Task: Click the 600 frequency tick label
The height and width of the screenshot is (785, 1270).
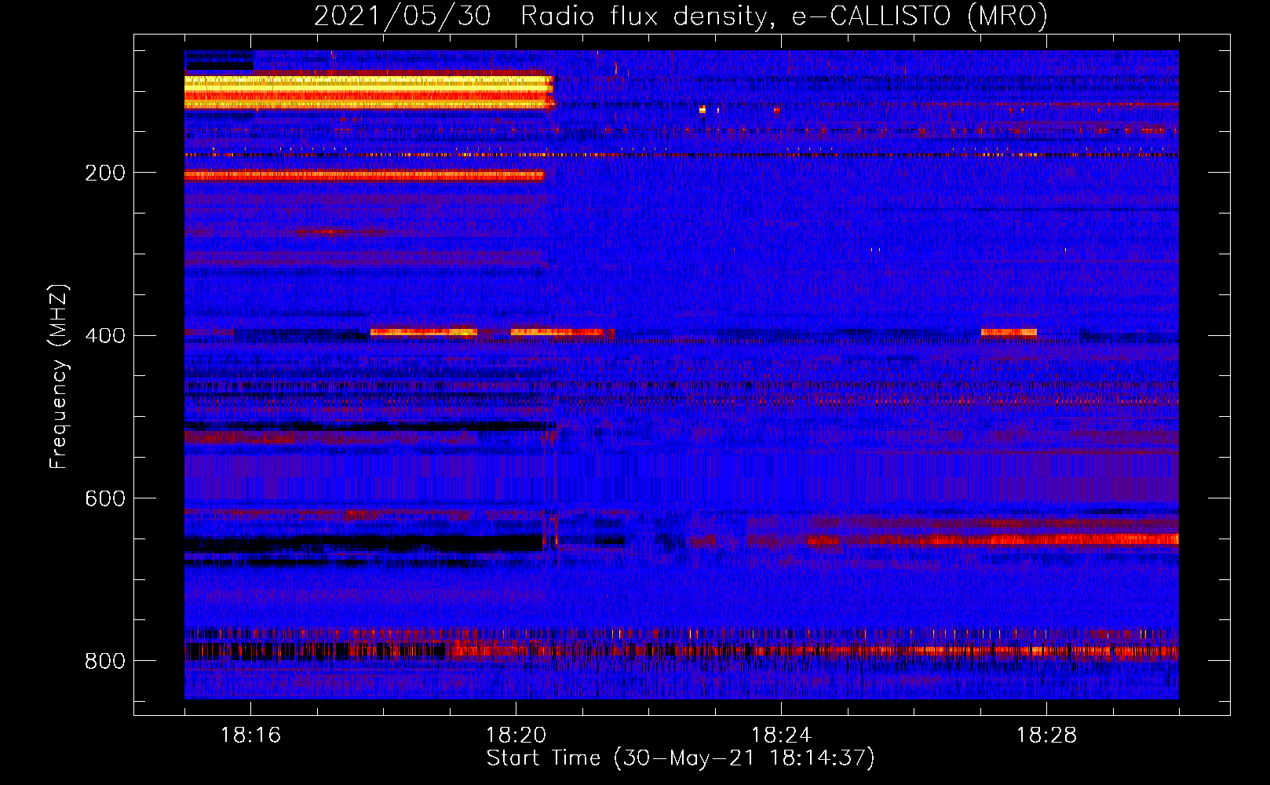Action: click(105, 499)
